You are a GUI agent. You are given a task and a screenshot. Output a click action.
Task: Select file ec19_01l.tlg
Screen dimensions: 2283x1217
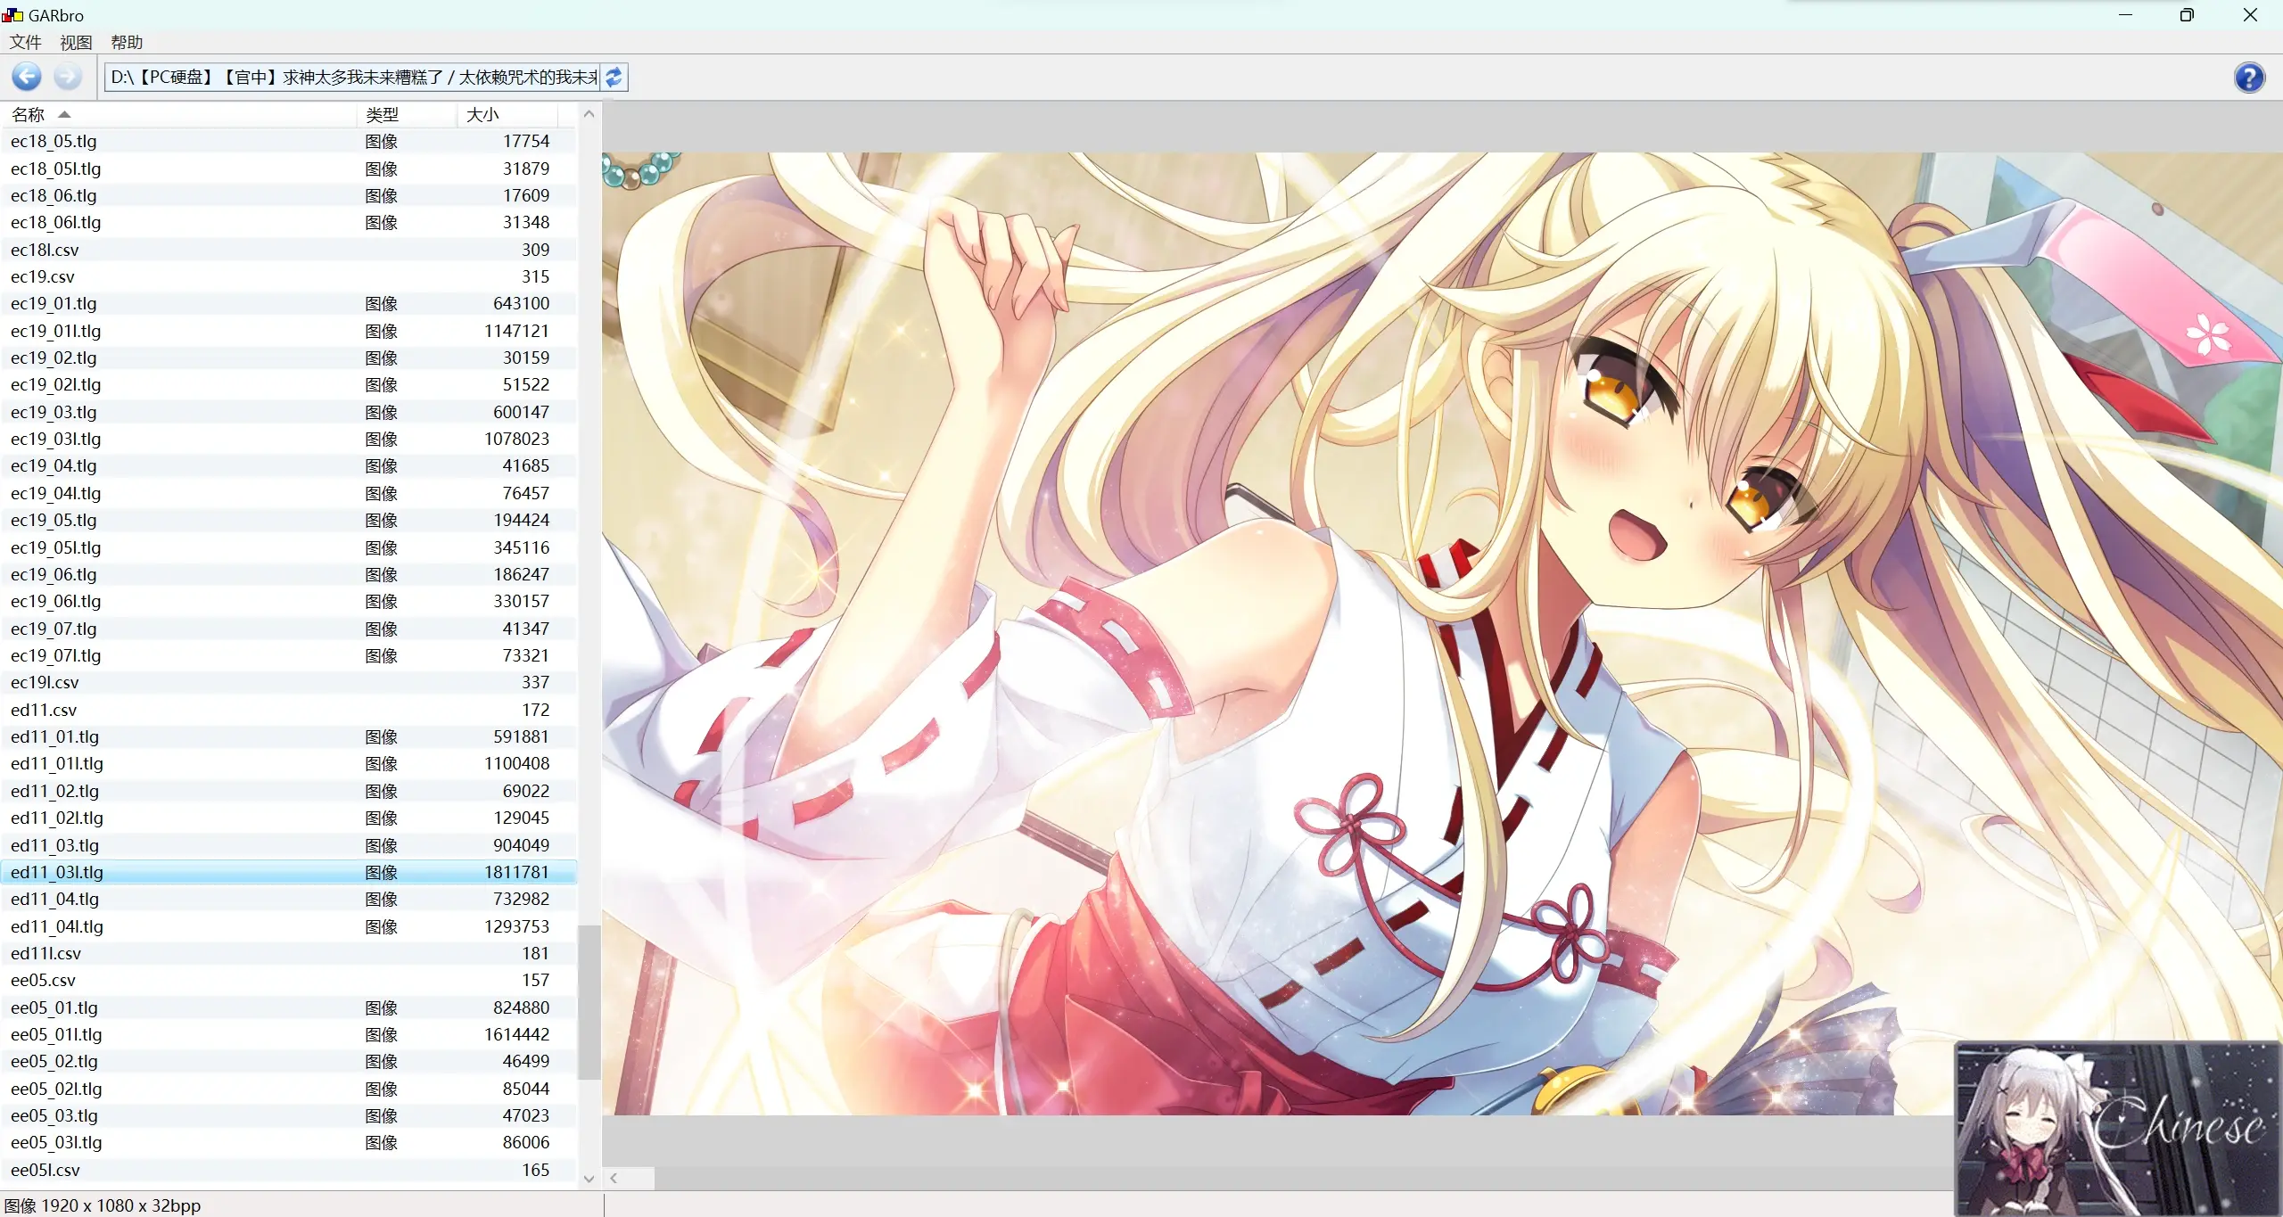click(288, 331)
